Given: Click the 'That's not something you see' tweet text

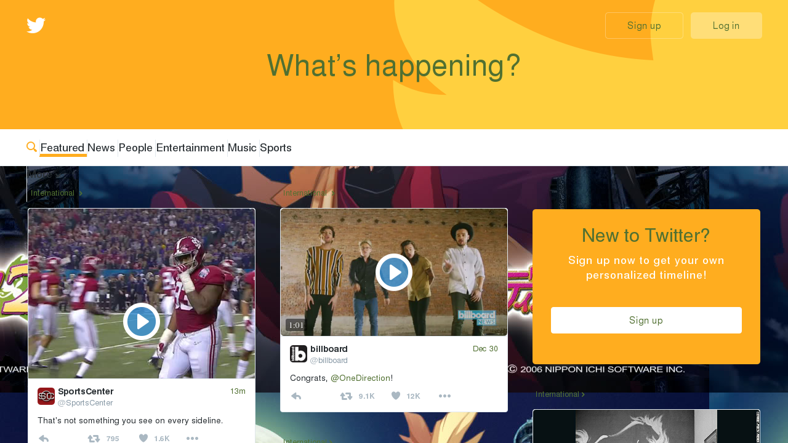Looking at the screenshot, I should pos(130,421).
